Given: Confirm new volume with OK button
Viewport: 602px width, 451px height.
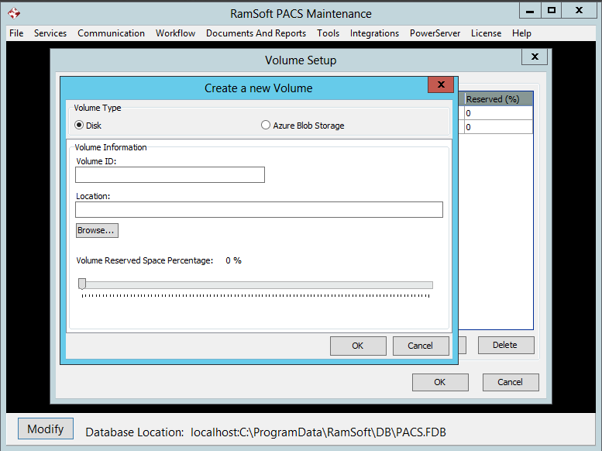Looking at the screenshot, I should pos(357,346).
